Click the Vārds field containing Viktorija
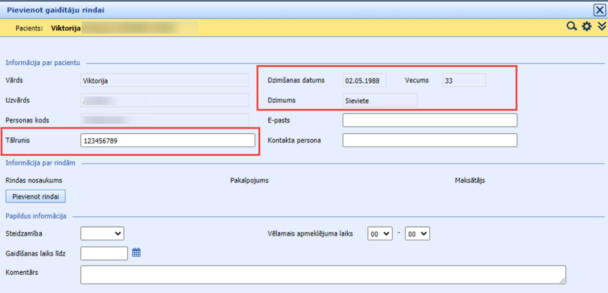Image resolution: width=608 pixels, height=293 pixels. click(164, 80)
